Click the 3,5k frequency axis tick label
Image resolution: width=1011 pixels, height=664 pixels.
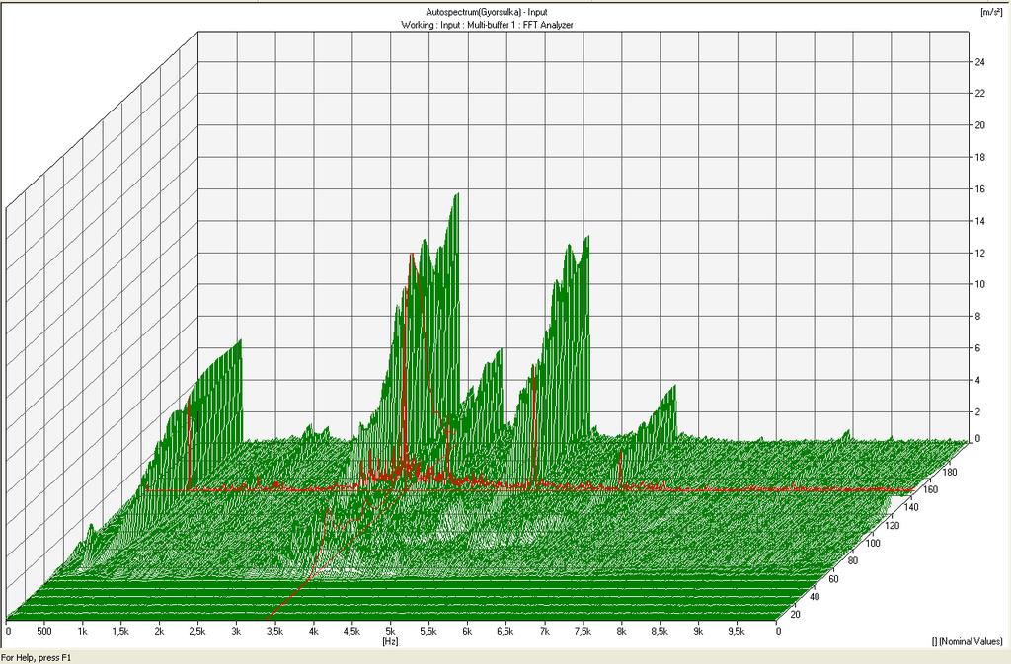click(x=274, y=631)
